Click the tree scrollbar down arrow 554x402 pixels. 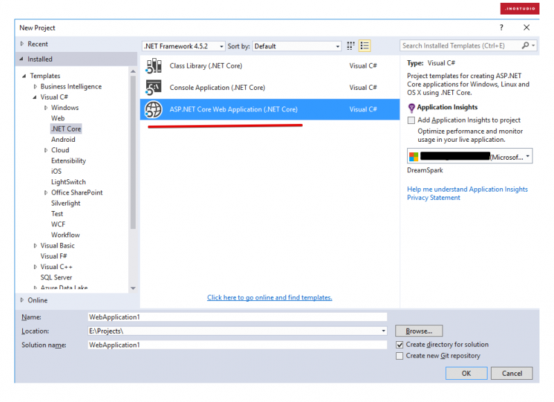[133, 289]
